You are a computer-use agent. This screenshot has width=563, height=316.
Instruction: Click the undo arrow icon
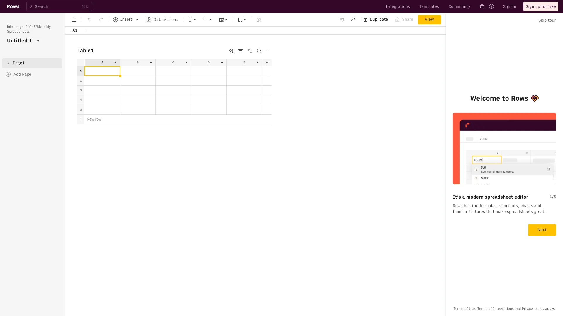89,20
